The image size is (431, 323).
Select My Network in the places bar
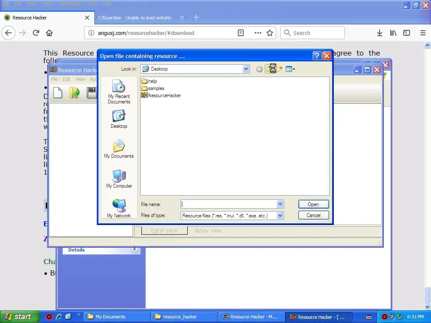[x=119, y=209]
